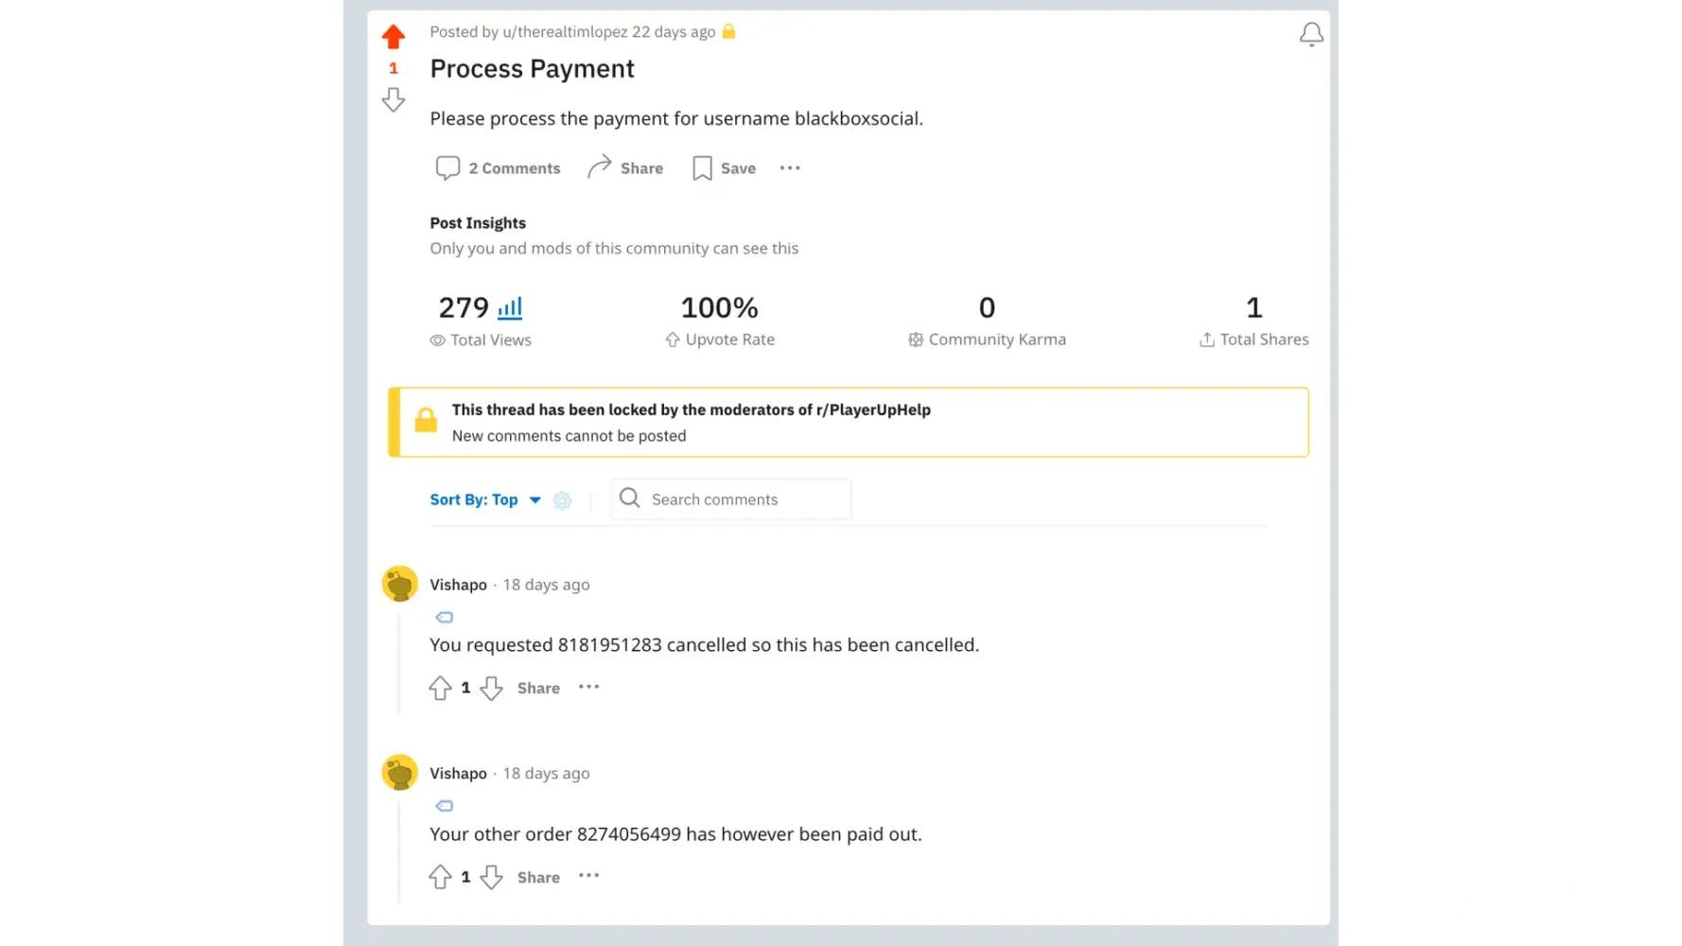
Task: Downvote the Process Payment post
Action: point(394,99)
